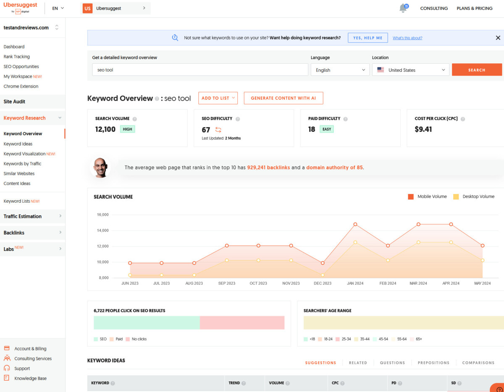Image resolution: width=504 pixels, height=392 pixels.
Task: Open the Consulting link in header
Action: 434,8
